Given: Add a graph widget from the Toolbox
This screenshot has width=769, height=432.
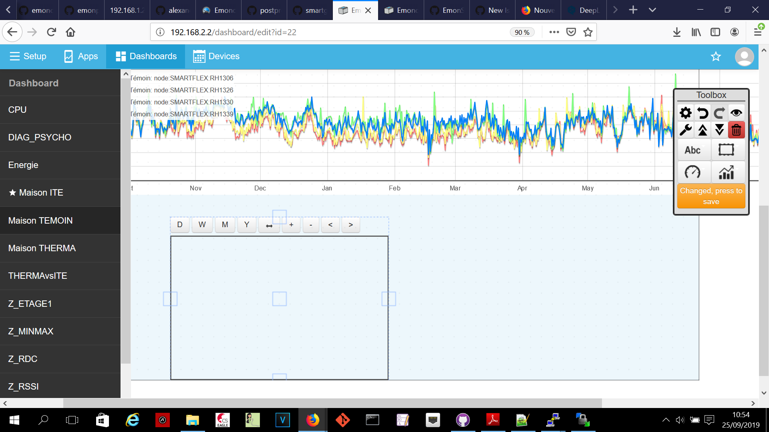Looking at the screenshot, I should [x=727, y=172].
